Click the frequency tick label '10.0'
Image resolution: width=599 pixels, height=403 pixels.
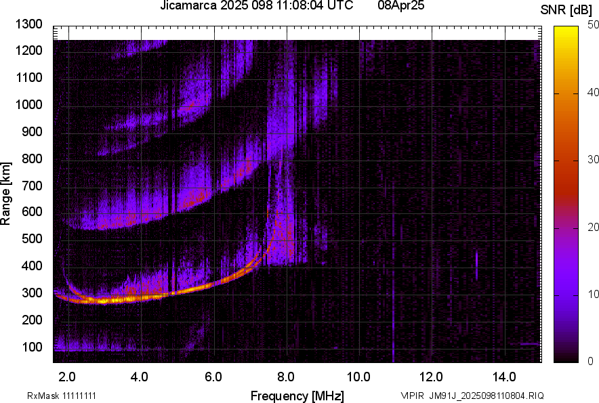[358, 377]
